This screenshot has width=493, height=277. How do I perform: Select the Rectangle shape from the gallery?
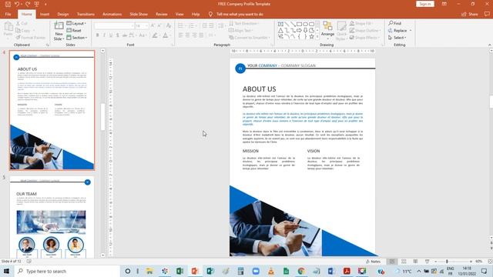pyautogui.click(x=299, y=24)
